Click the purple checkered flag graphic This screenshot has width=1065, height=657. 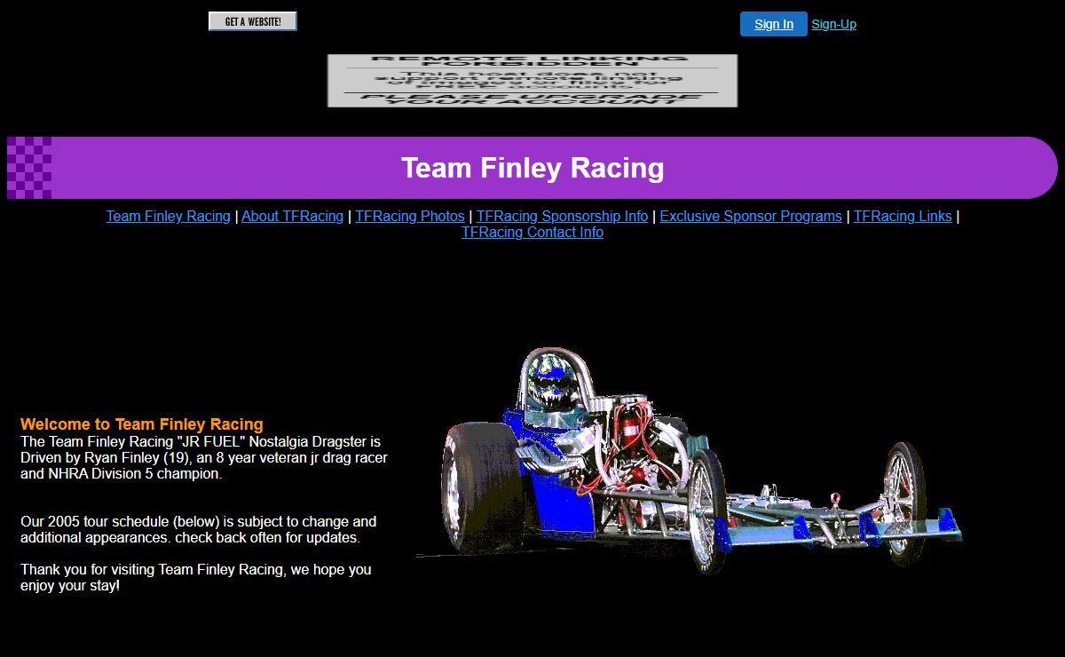(x=29, y=168)
